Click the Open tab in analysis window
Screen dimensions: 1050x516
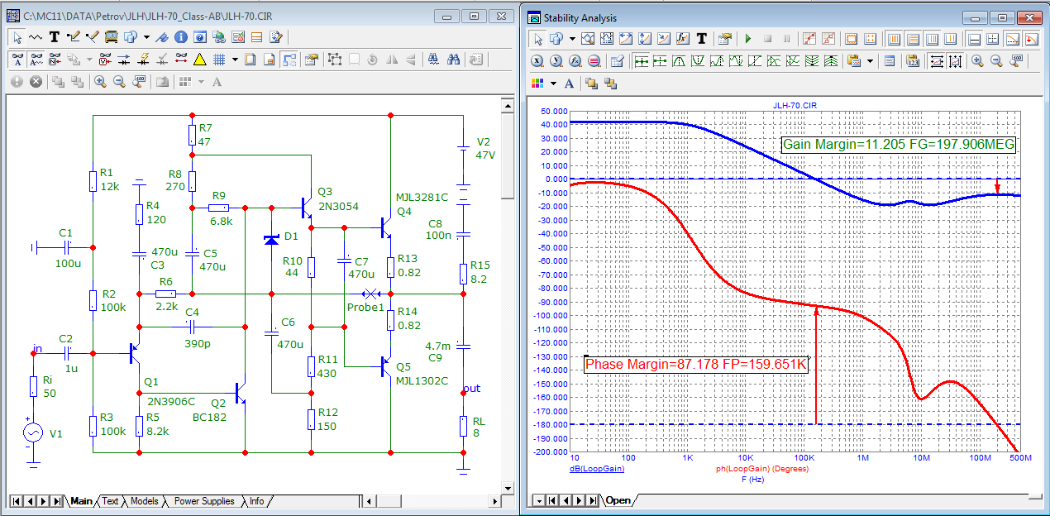tap(618, 500)
